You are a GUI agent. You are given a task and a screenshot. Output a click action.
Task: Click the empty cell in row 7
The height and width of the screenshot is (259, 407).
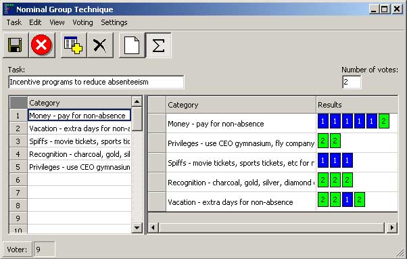(79, 193)
